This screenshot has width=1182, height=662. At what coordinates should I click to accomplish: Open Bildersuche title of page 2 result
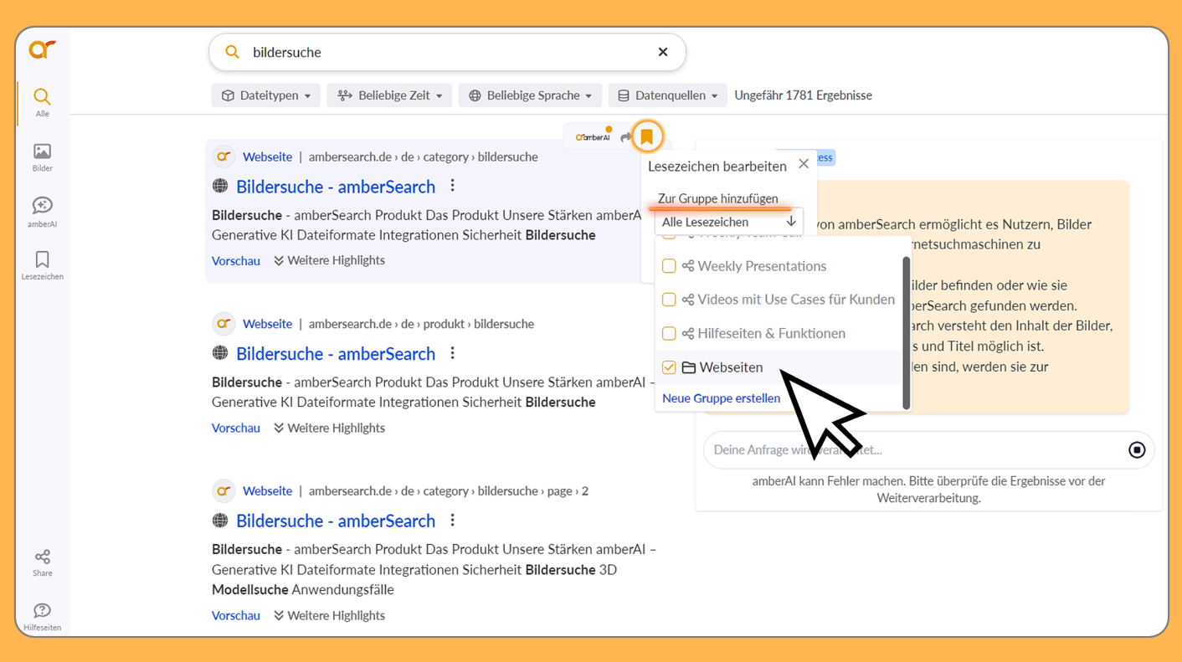[336, 521]
